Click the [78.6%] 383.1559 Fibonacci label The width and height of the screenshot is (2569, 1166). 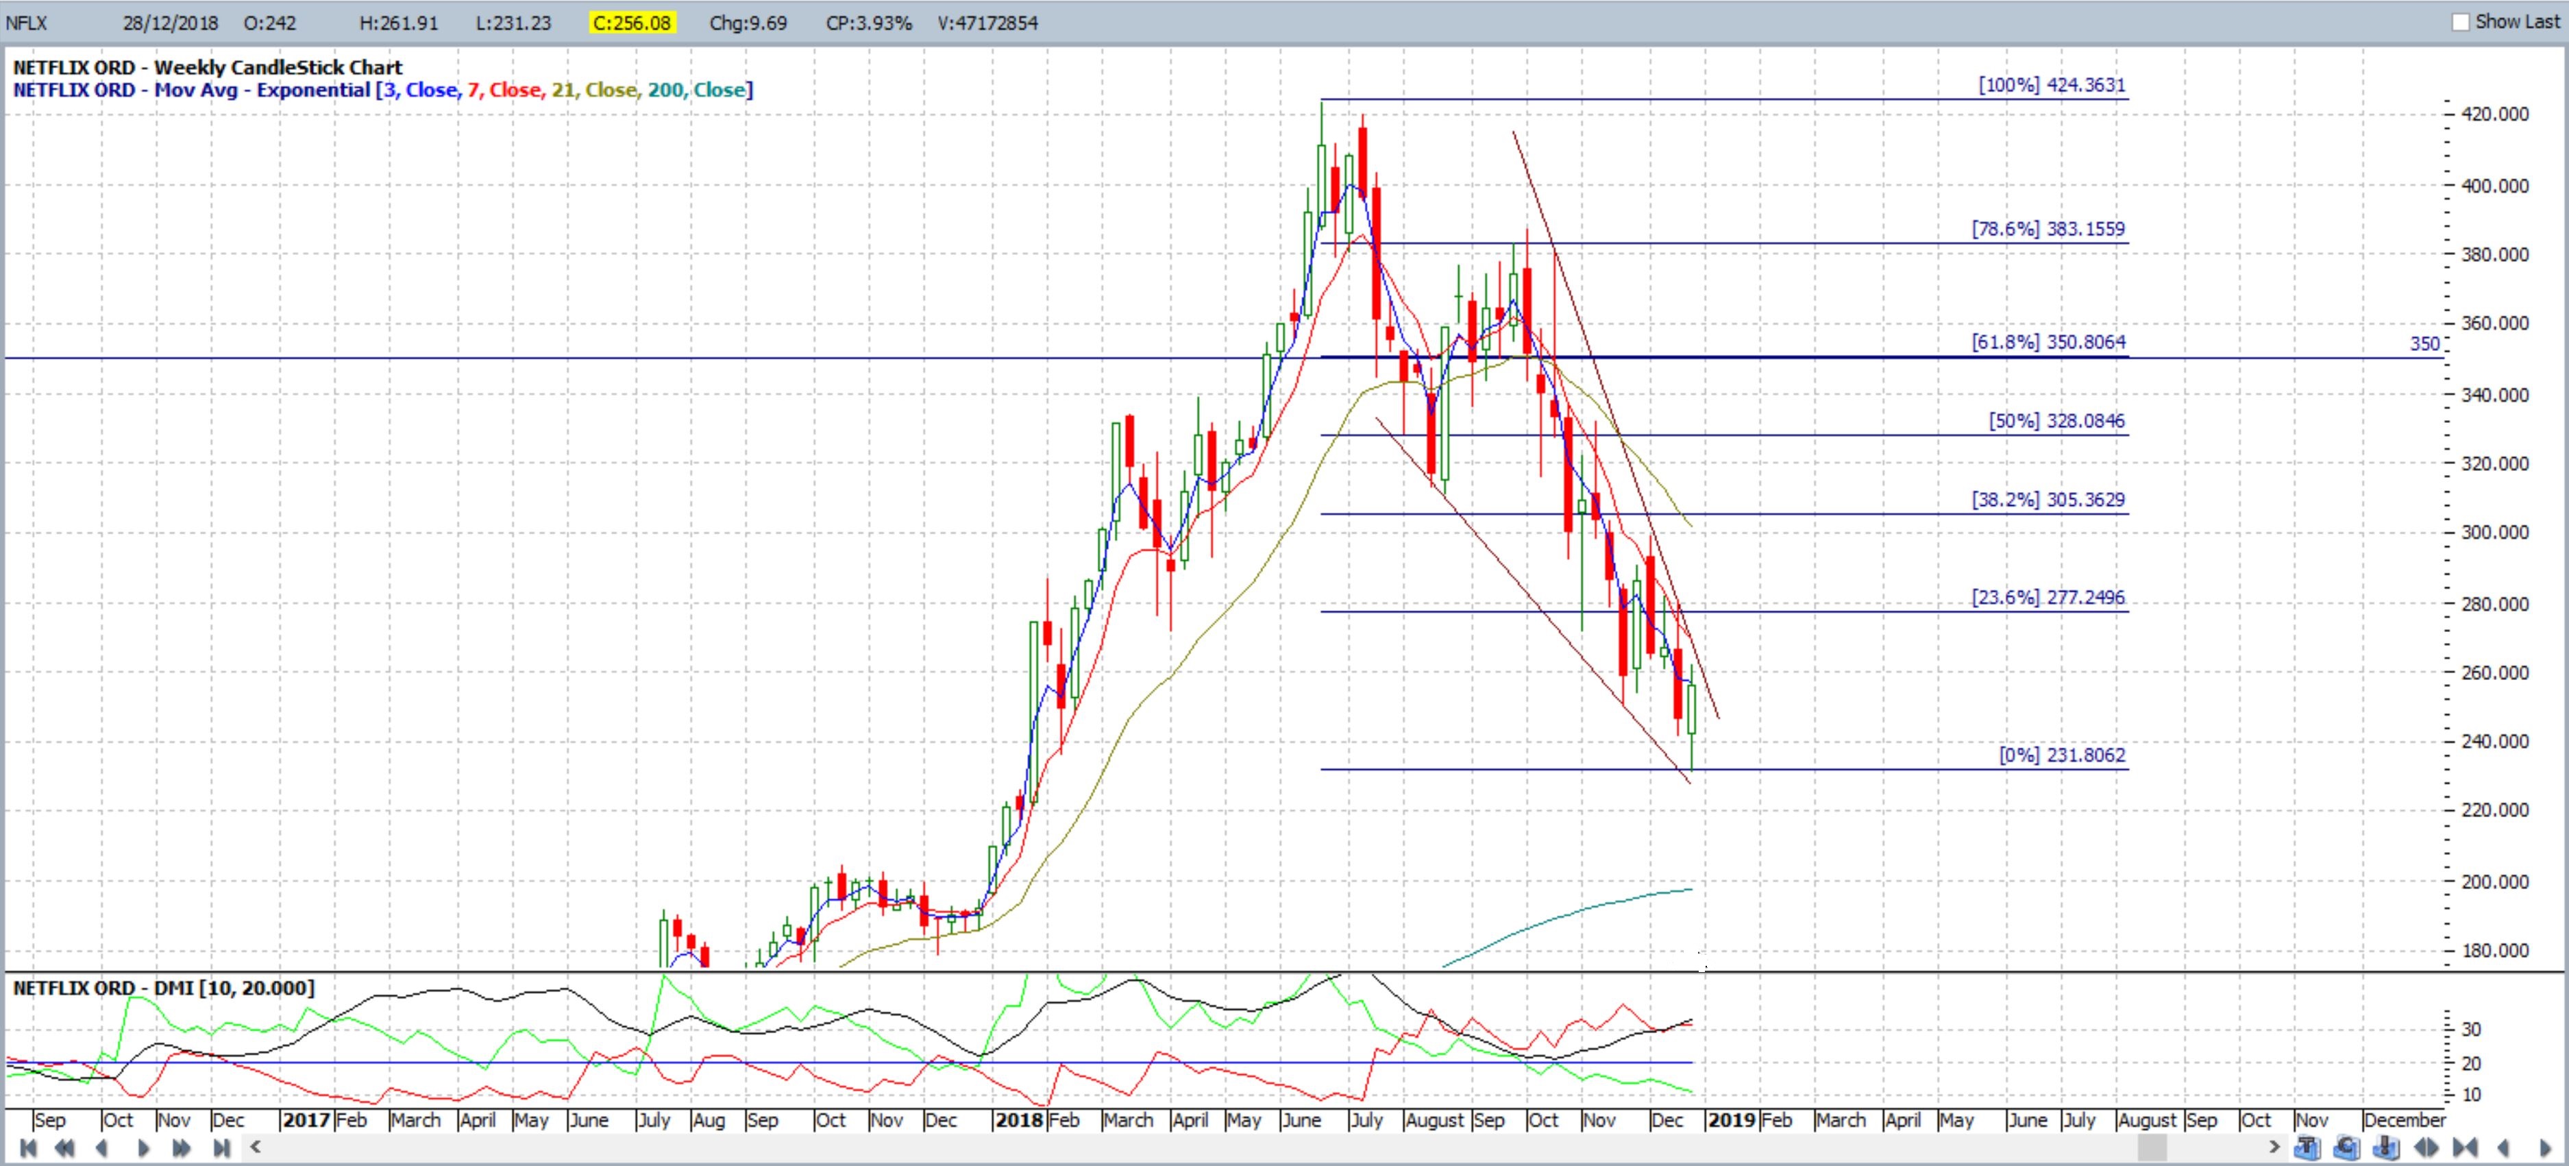coord(2048,228)
